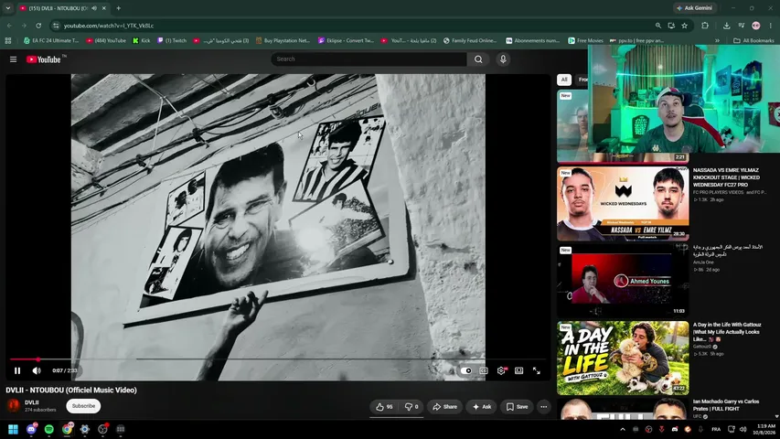Screen dimensions: 780x439
Task: Save the video to a playlist
Action: point(517,407)
